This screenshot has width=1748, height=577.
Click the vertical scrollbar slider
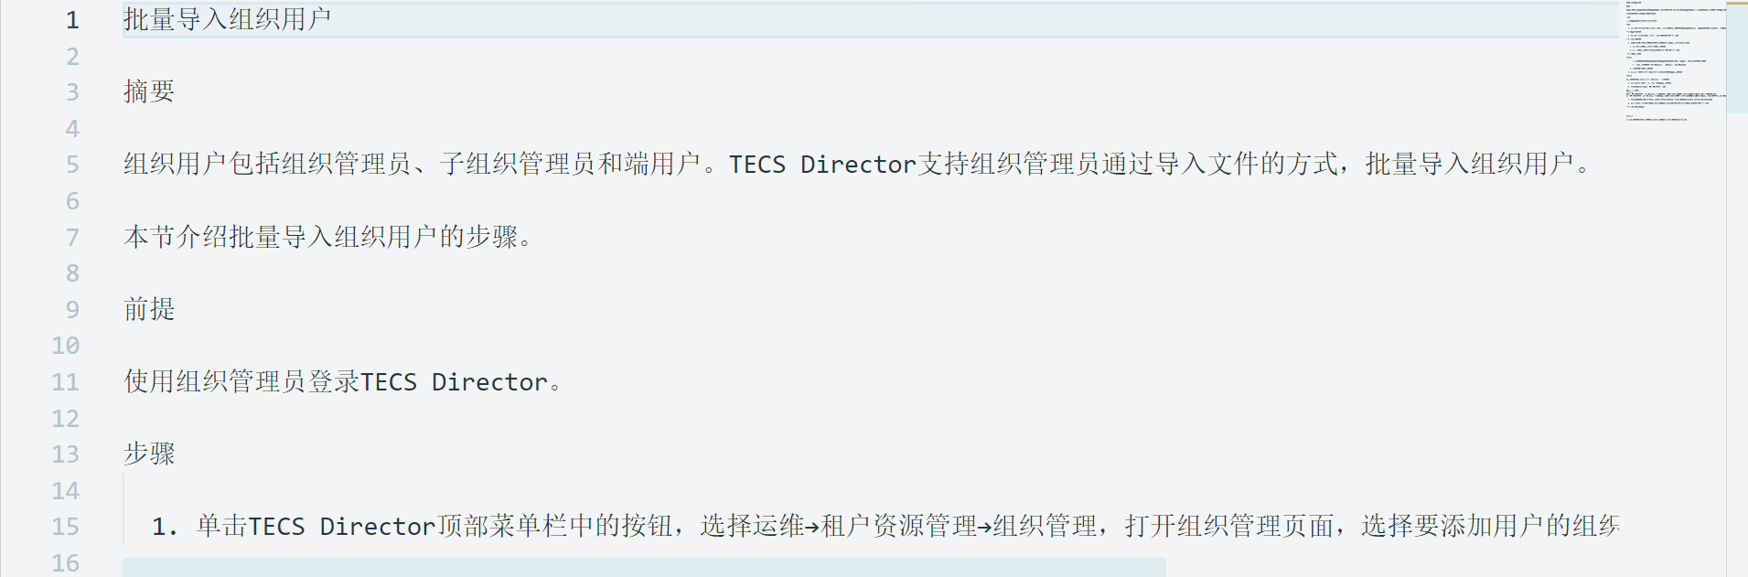click(1737, 57)
